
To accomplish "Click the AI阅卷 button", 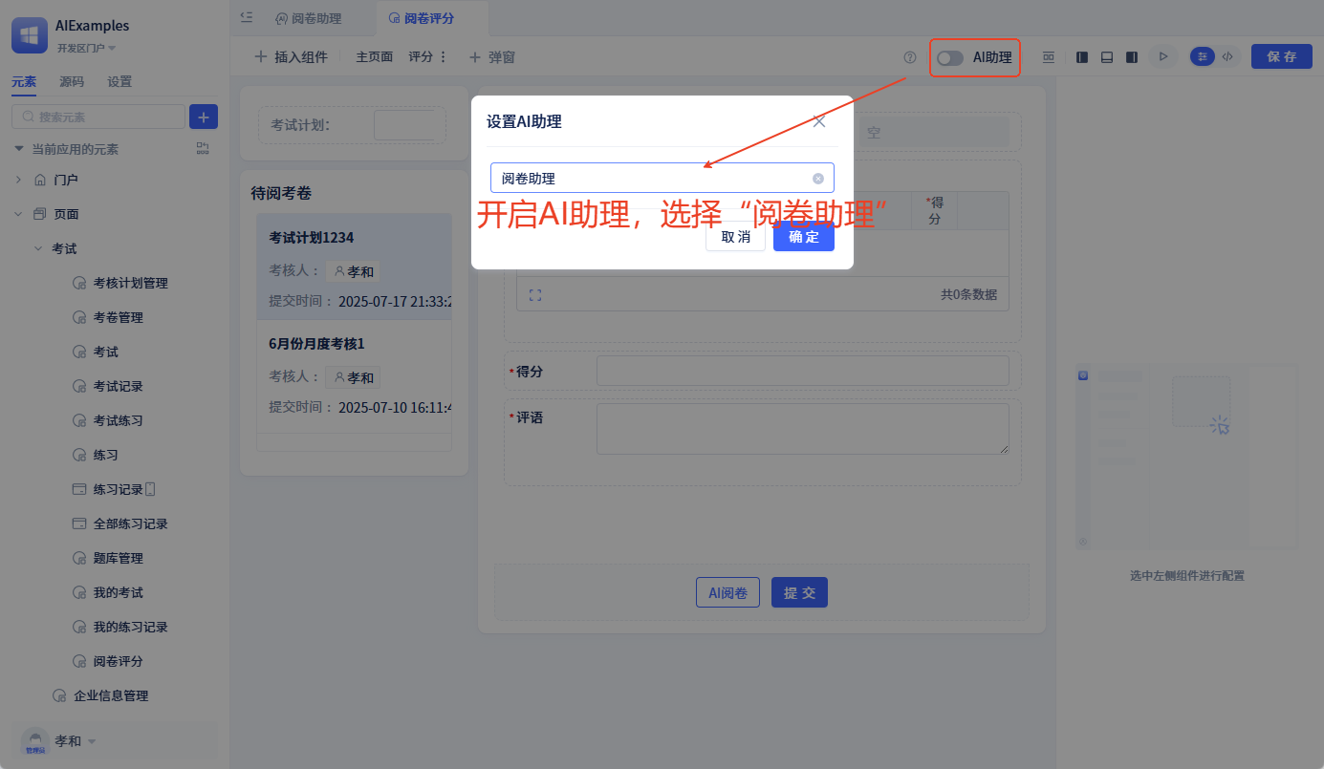I will [x=727, y=592].
